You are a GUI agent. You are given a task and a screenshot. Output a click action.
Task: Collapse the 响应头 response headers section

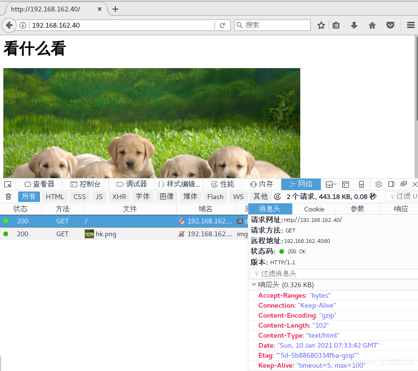point(254,285)
